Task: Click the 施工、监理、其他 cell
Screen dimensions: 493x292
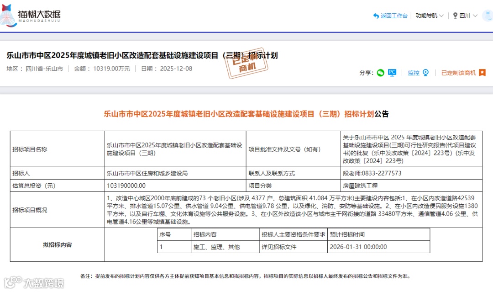Action: pyautogui.click(x=225, y=247)
